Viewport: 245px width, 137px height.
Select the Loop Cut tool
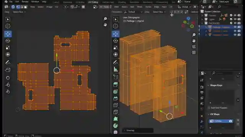[x=116, y=105]
